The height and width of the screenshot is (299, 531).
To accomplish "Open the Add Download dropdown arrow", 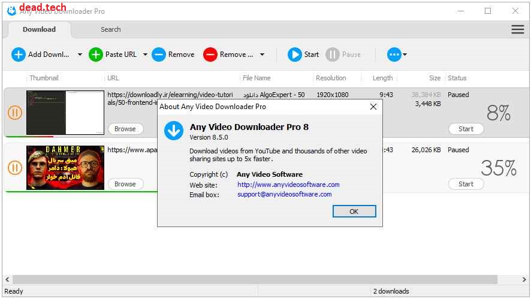I will click(x=80, y=55).
